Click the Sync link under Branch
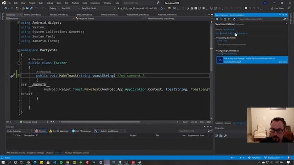The image size is (294, 165). point(217,33)
